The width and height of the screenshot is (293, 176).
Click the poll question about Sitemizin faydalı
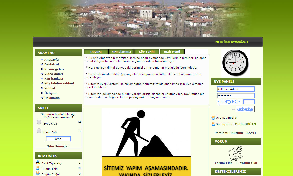point(58,116)
